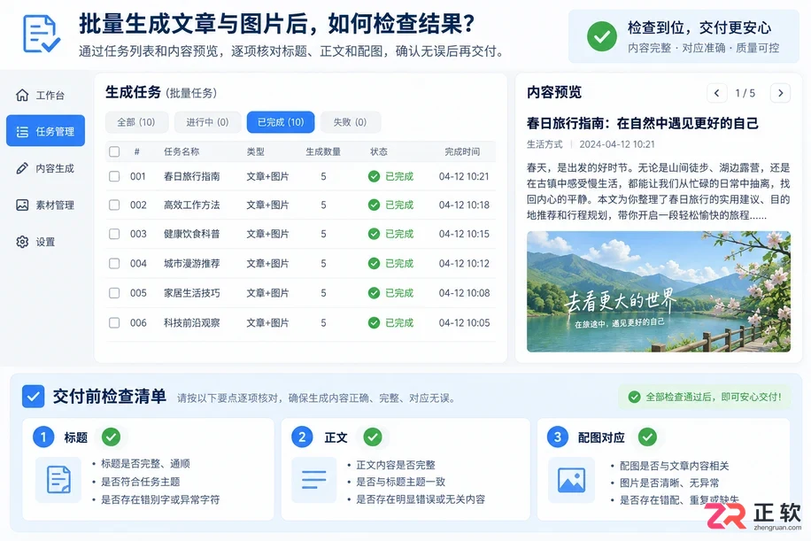Viewport: 811px width, 541px height.
Task: Click the picture icon in 配图对应 card
Action: click(x=572, y=479)
